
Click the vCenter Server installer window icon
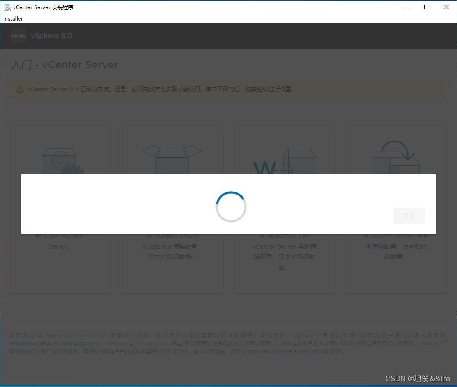7,7
